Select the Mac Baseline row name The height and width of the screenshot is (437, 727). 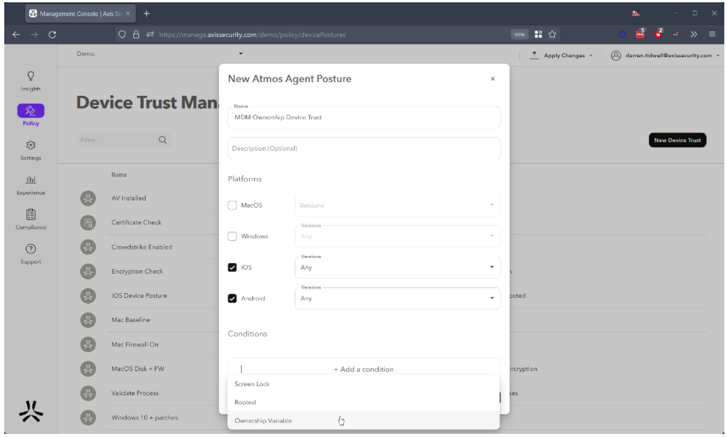[131, 320]
